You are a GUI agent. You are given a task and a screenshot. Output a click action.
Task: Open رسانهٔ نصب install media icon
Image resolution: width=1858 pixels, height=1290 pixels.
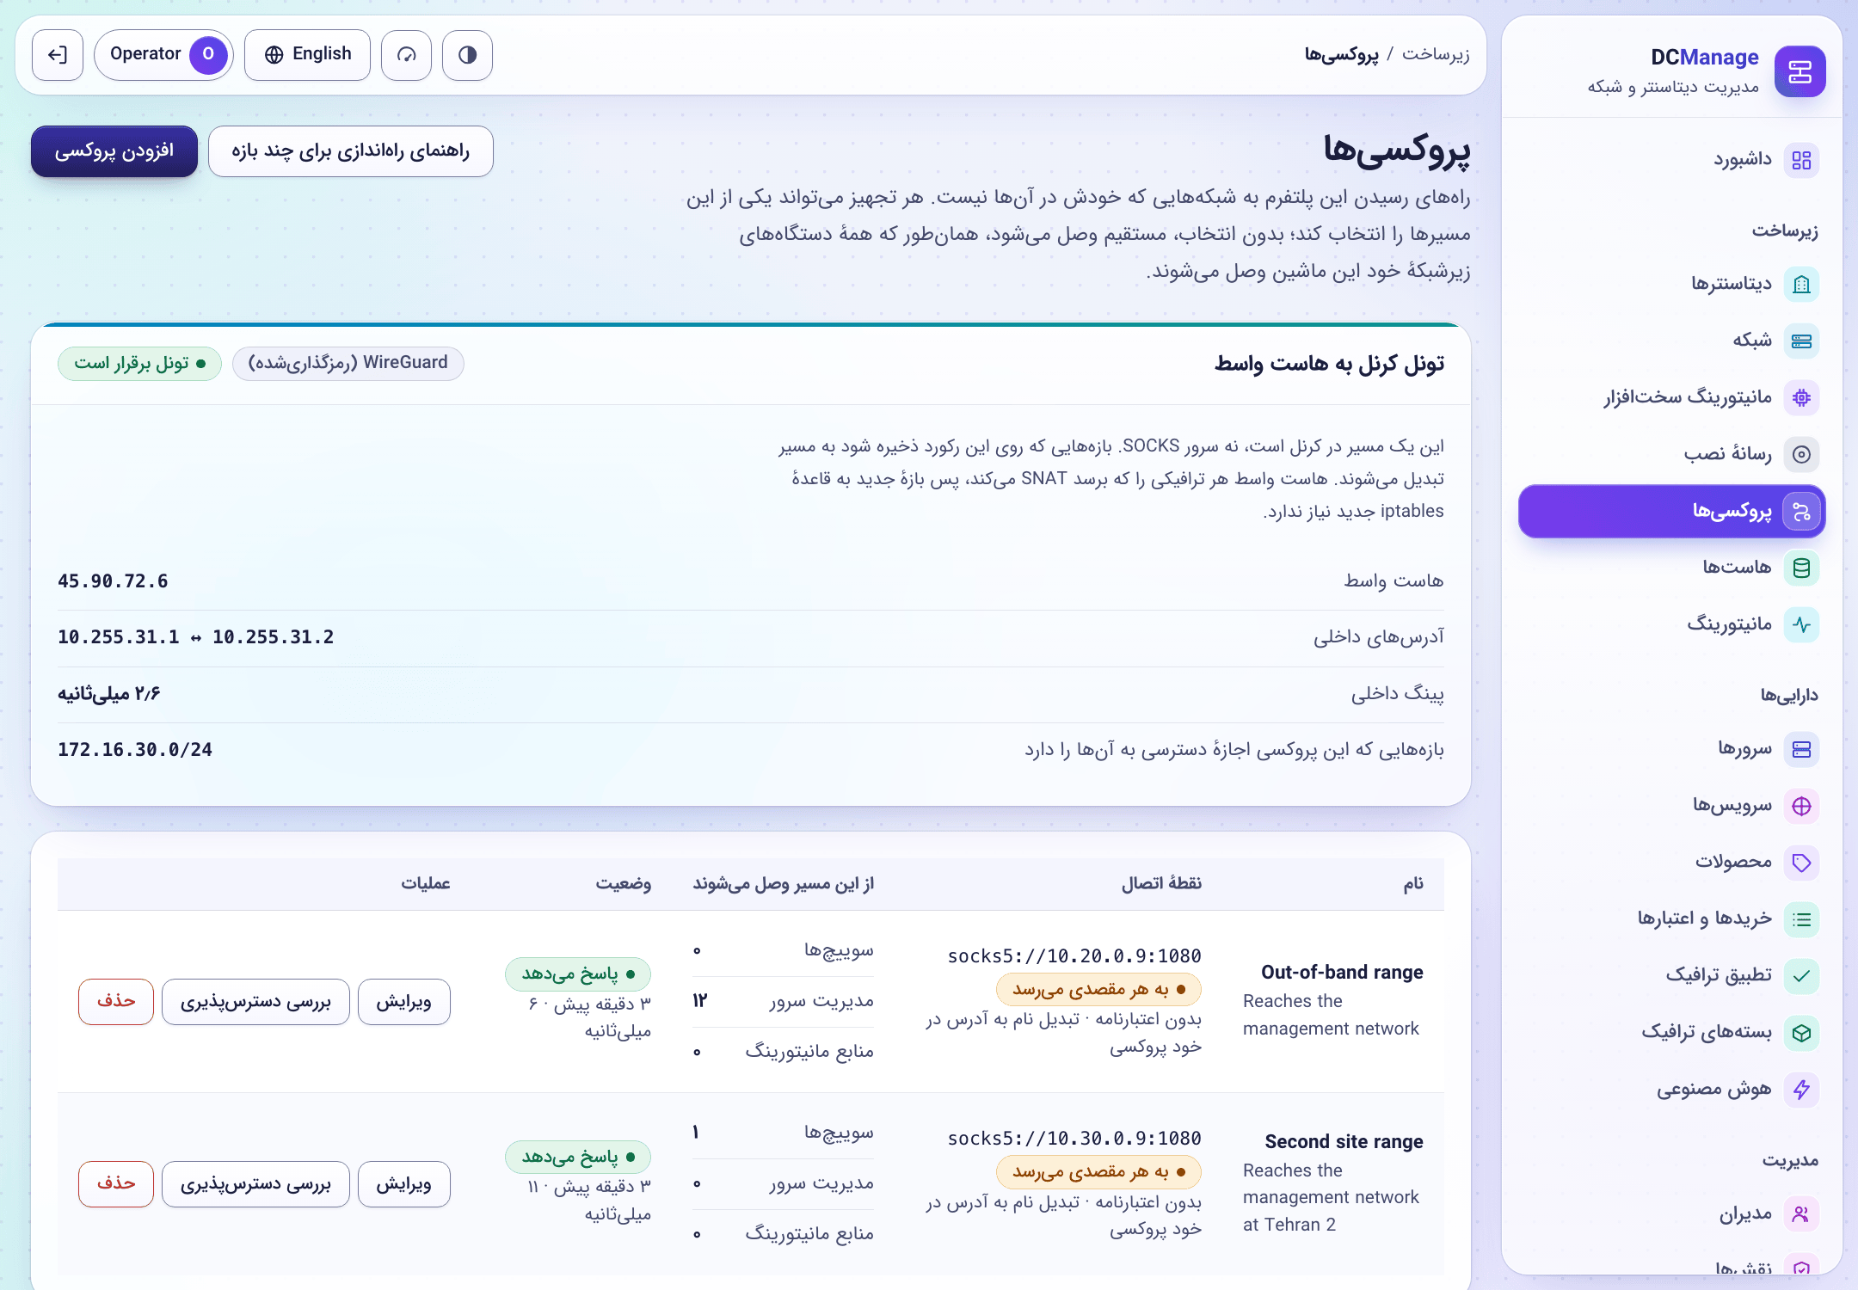click(1801, 454)
